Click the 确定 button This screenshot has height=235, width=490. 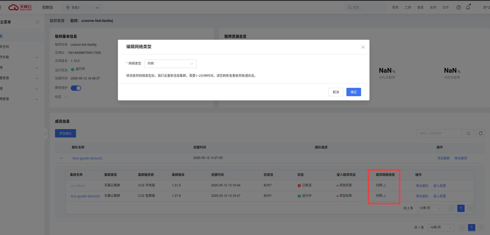pos(353,92)
